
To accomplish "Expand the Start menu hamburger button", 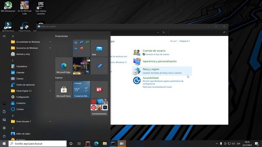I will click(4, 36).
